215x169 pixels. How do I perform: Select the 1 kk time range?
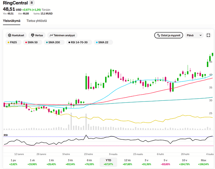[x=51, y=162]
